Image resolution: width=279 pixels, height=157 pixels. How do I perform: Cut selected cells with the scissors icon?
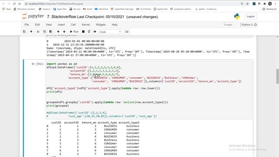[x=38, y=32]
